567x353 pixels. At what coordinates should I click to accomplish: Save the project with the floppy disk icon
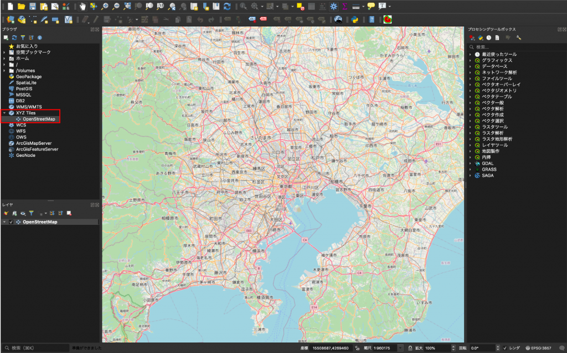click(33, 6)
